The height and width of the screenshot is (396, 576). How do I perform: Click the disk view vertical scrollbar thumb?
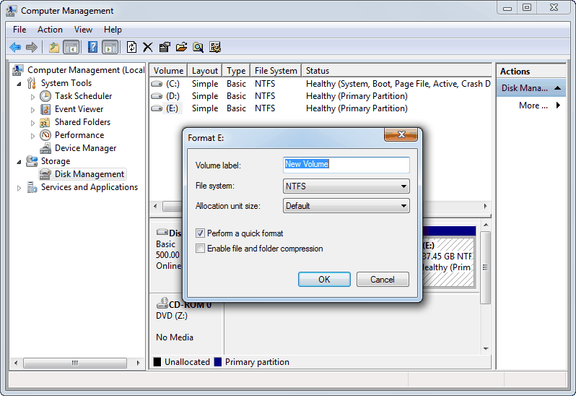[x=486, y=267]
